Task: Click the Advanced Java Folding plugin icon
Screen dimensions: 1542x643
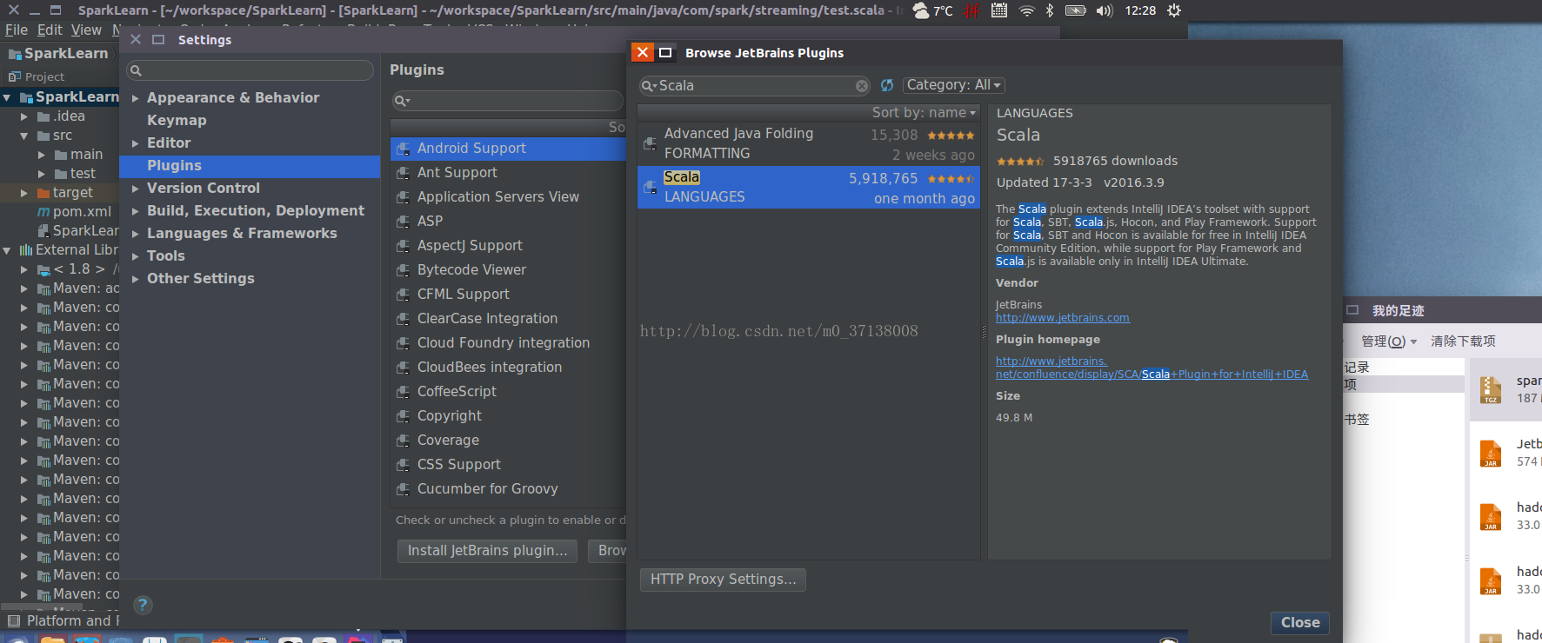Action: coord(650,143)
